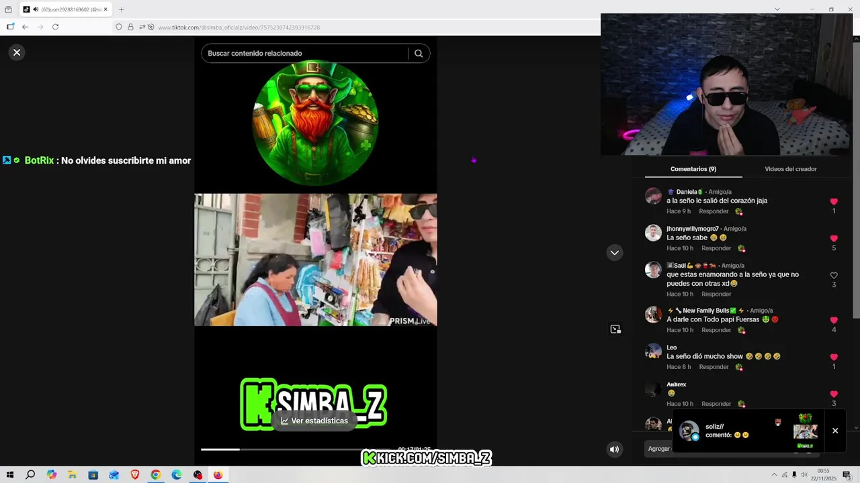
Task: Click the shield tracking protection icon
Action: pos(119,28)
